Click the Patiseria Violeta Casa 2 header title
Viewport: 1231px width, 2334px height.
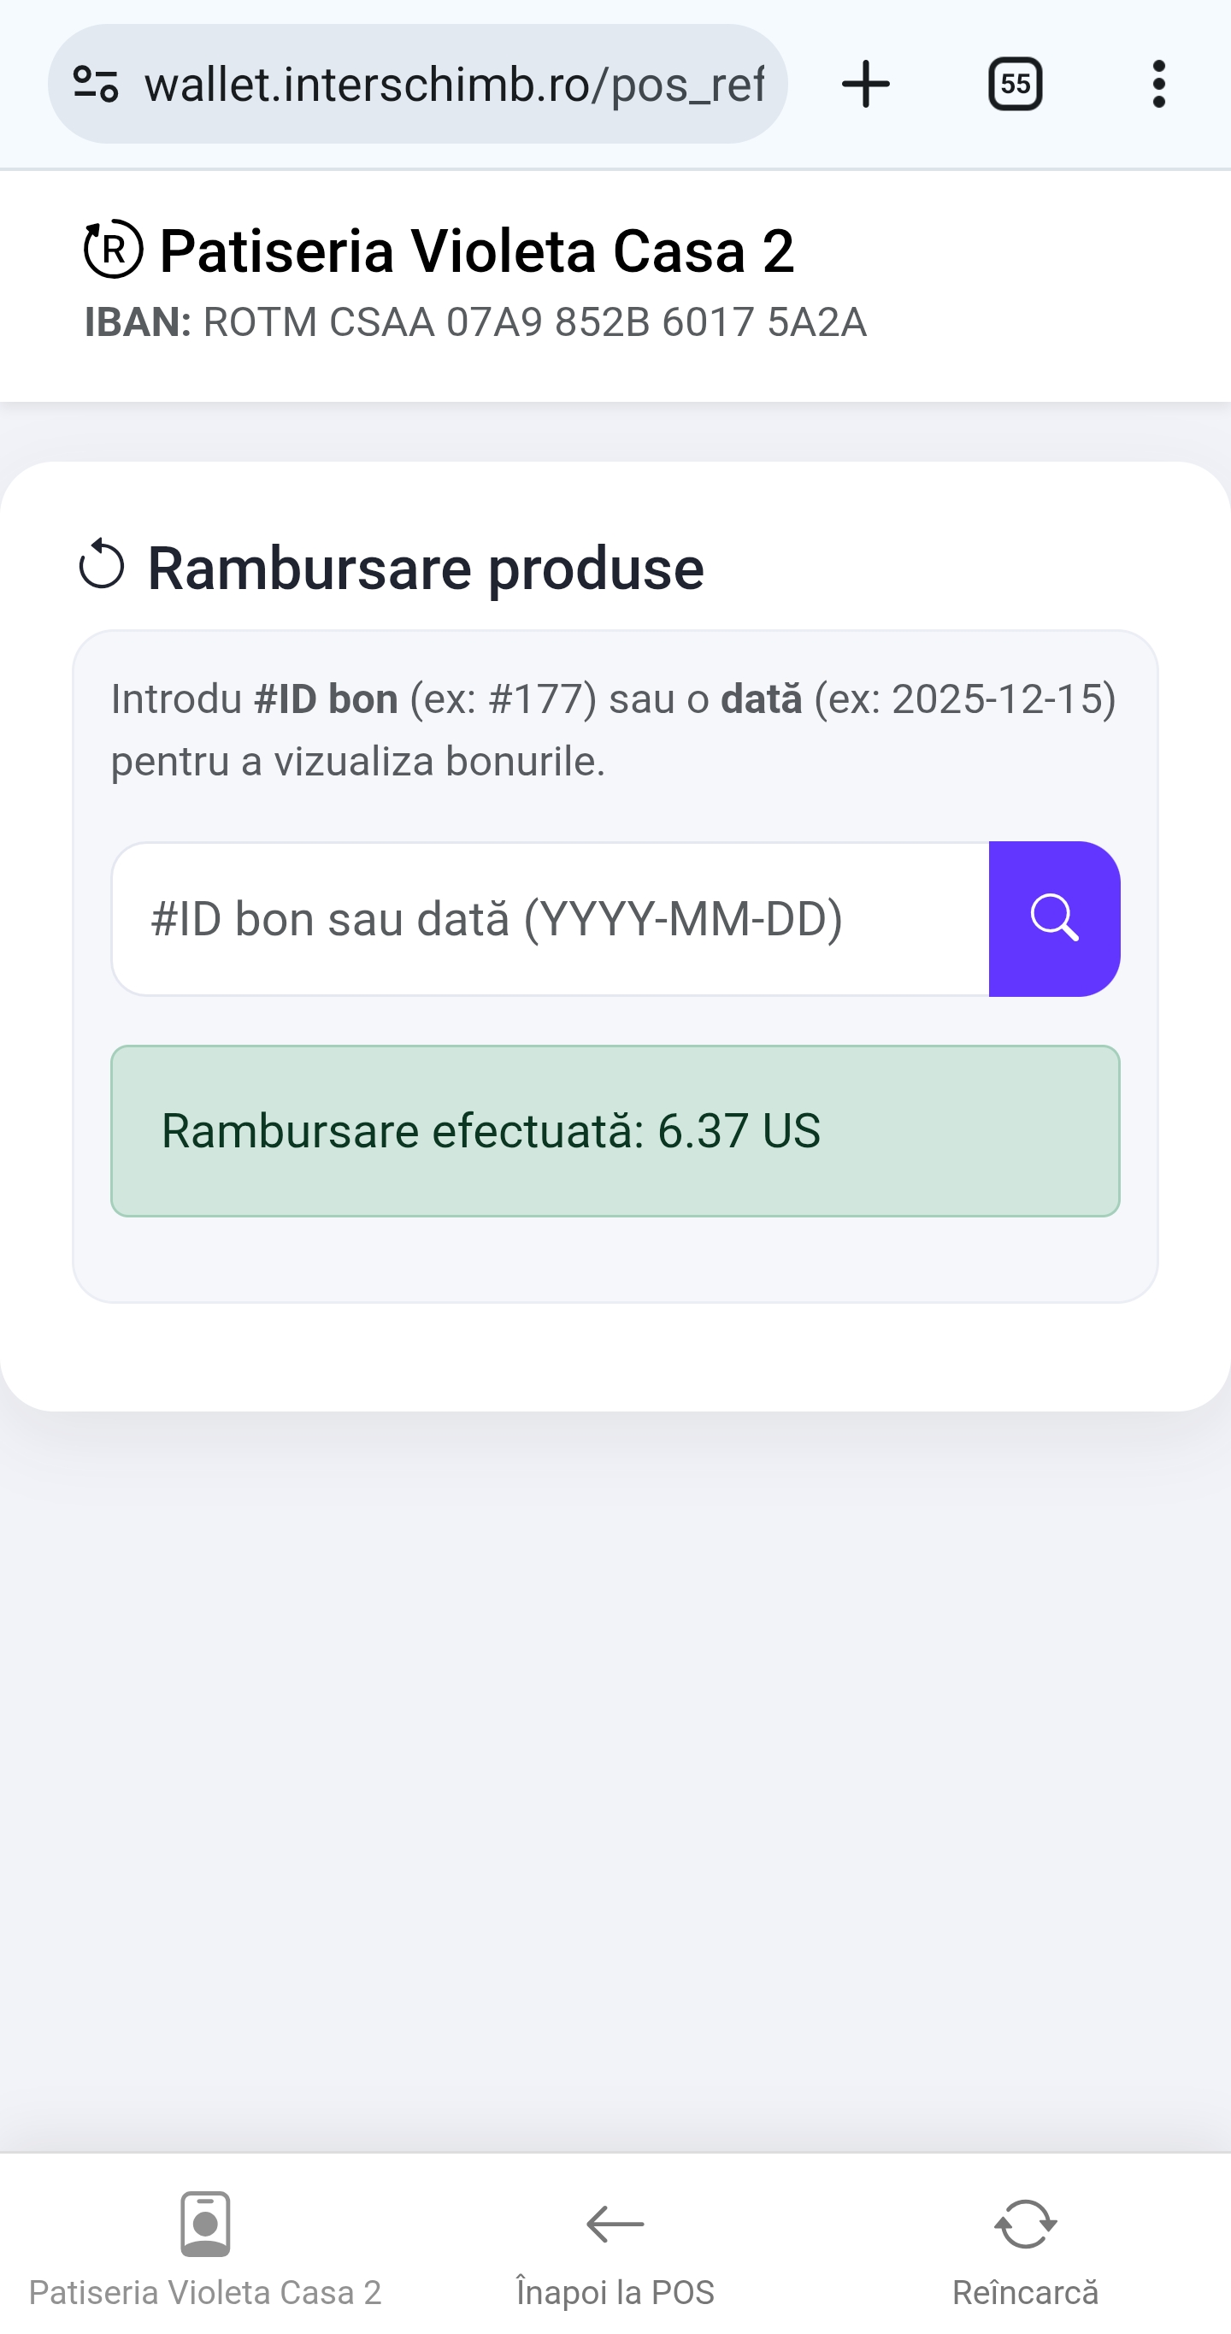(x=476, y=251)
